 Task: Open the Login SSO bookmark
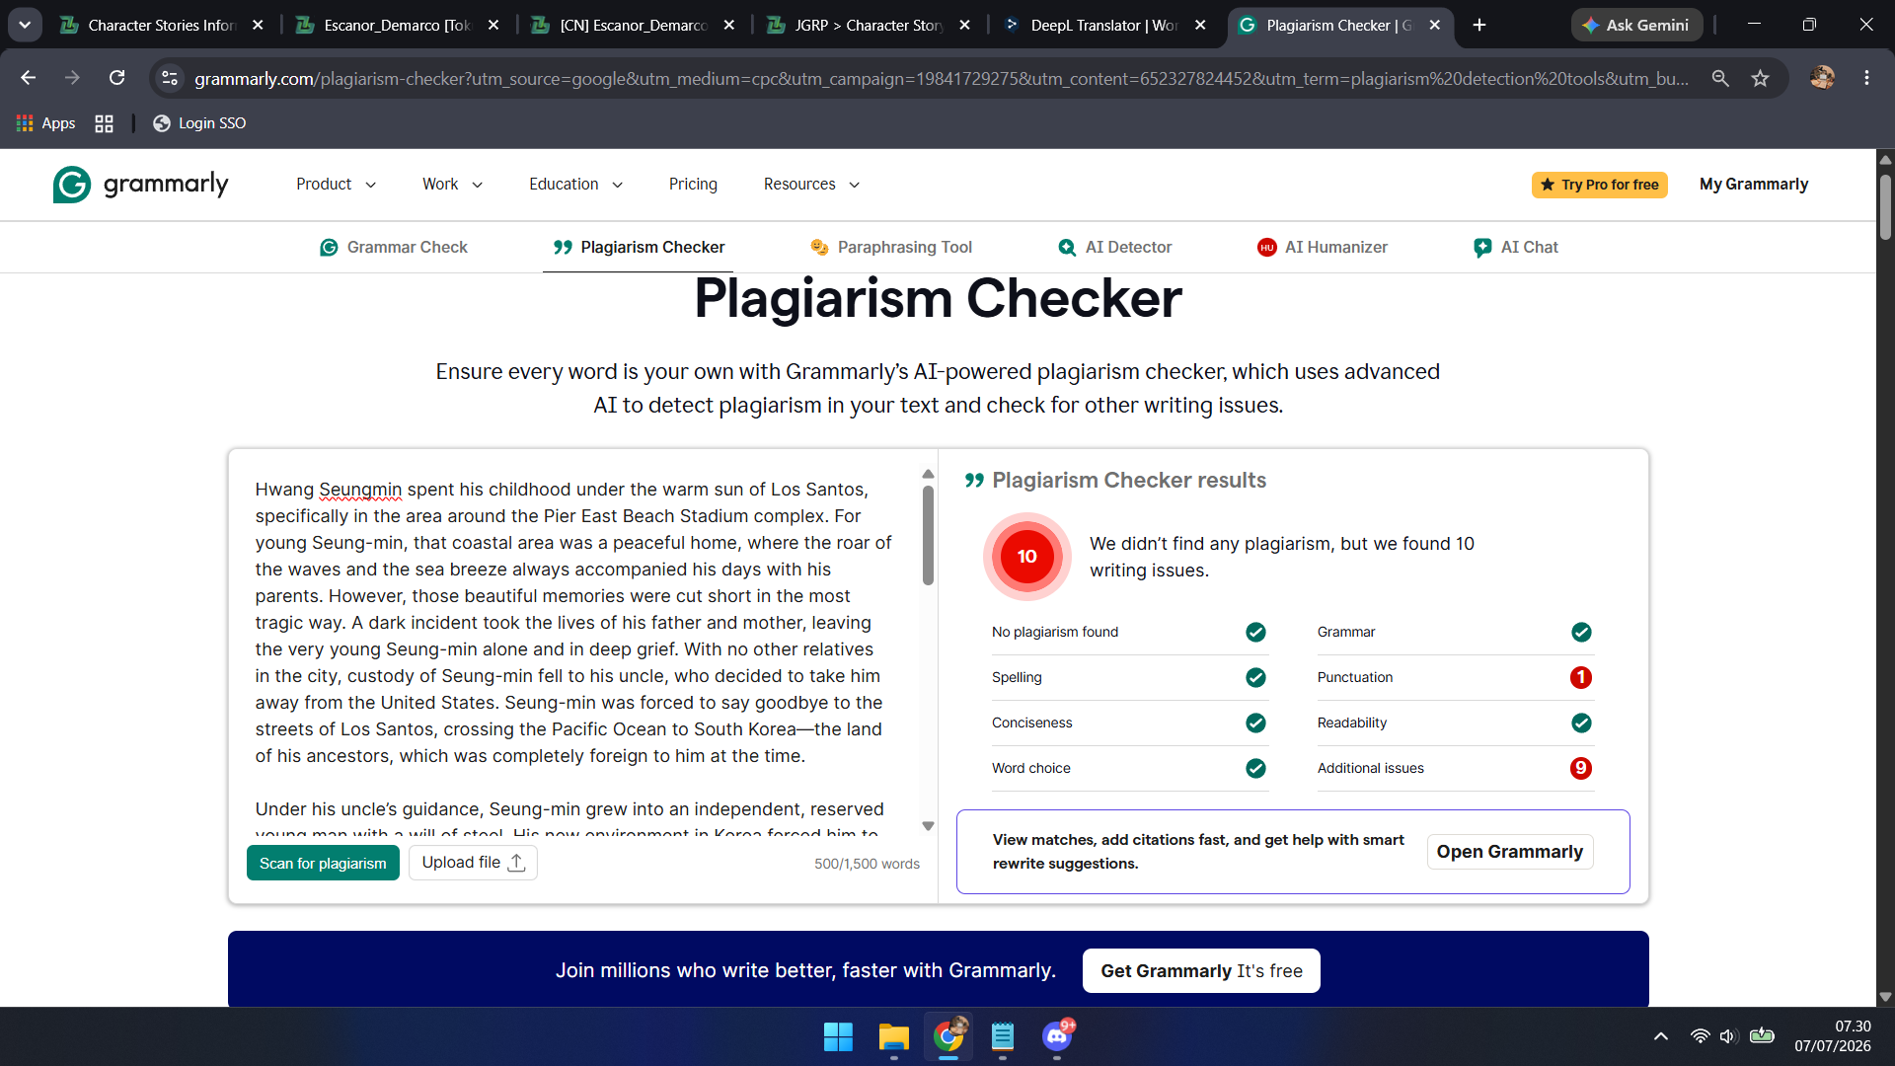(x=199, y=123)
